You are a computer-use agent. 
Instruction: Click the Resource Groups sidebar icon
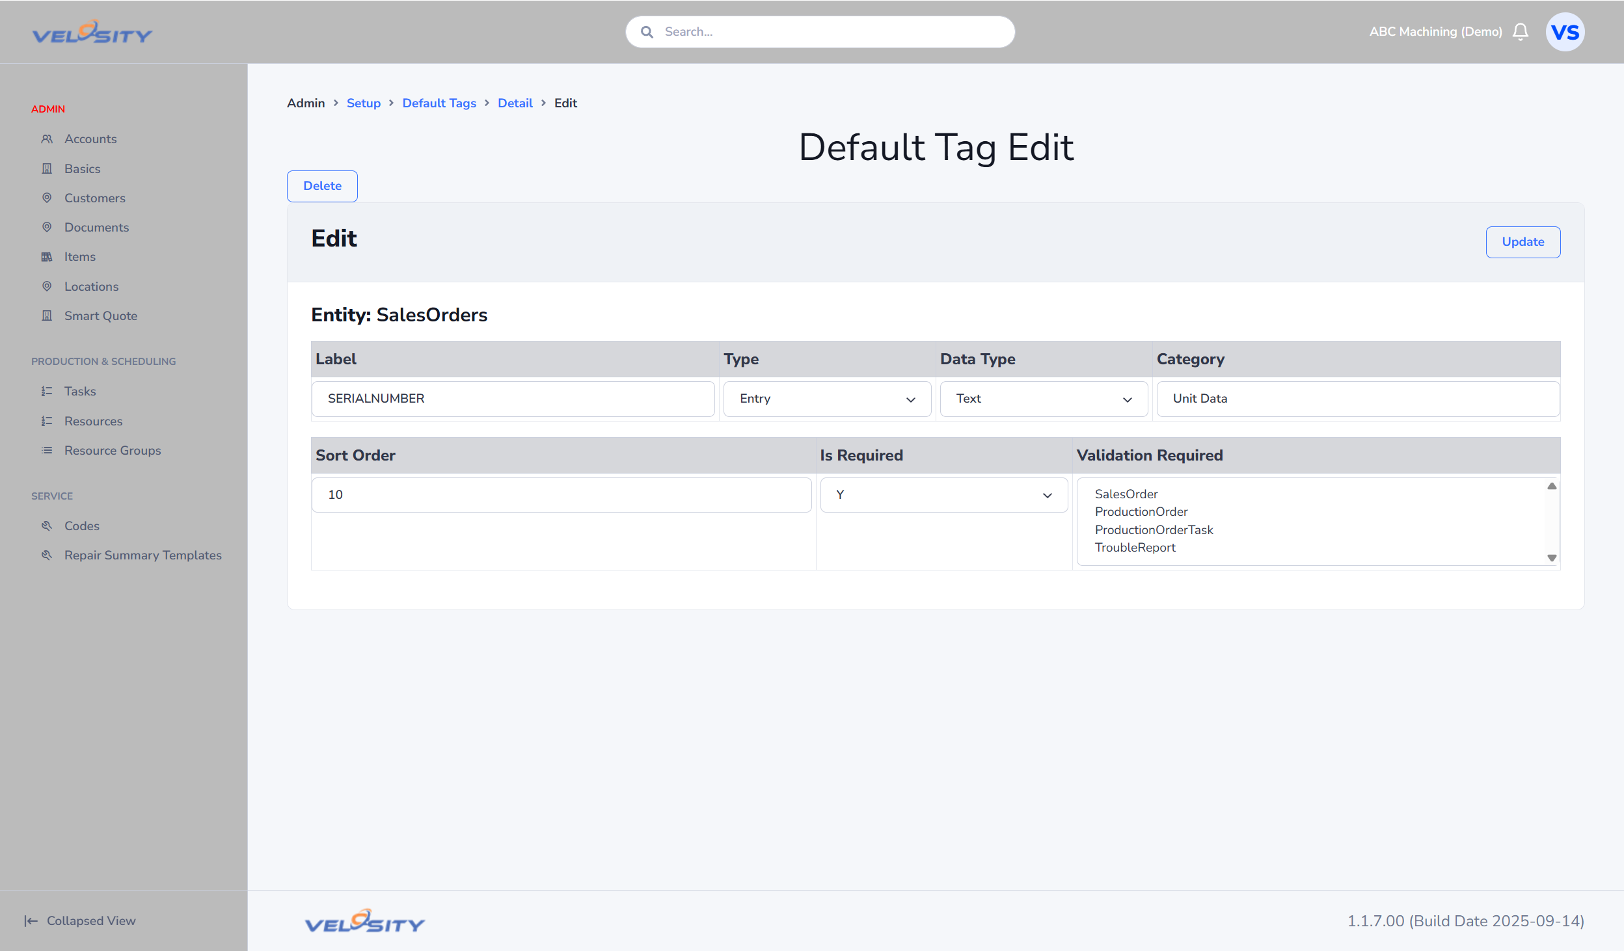click(x=47, y=450)
